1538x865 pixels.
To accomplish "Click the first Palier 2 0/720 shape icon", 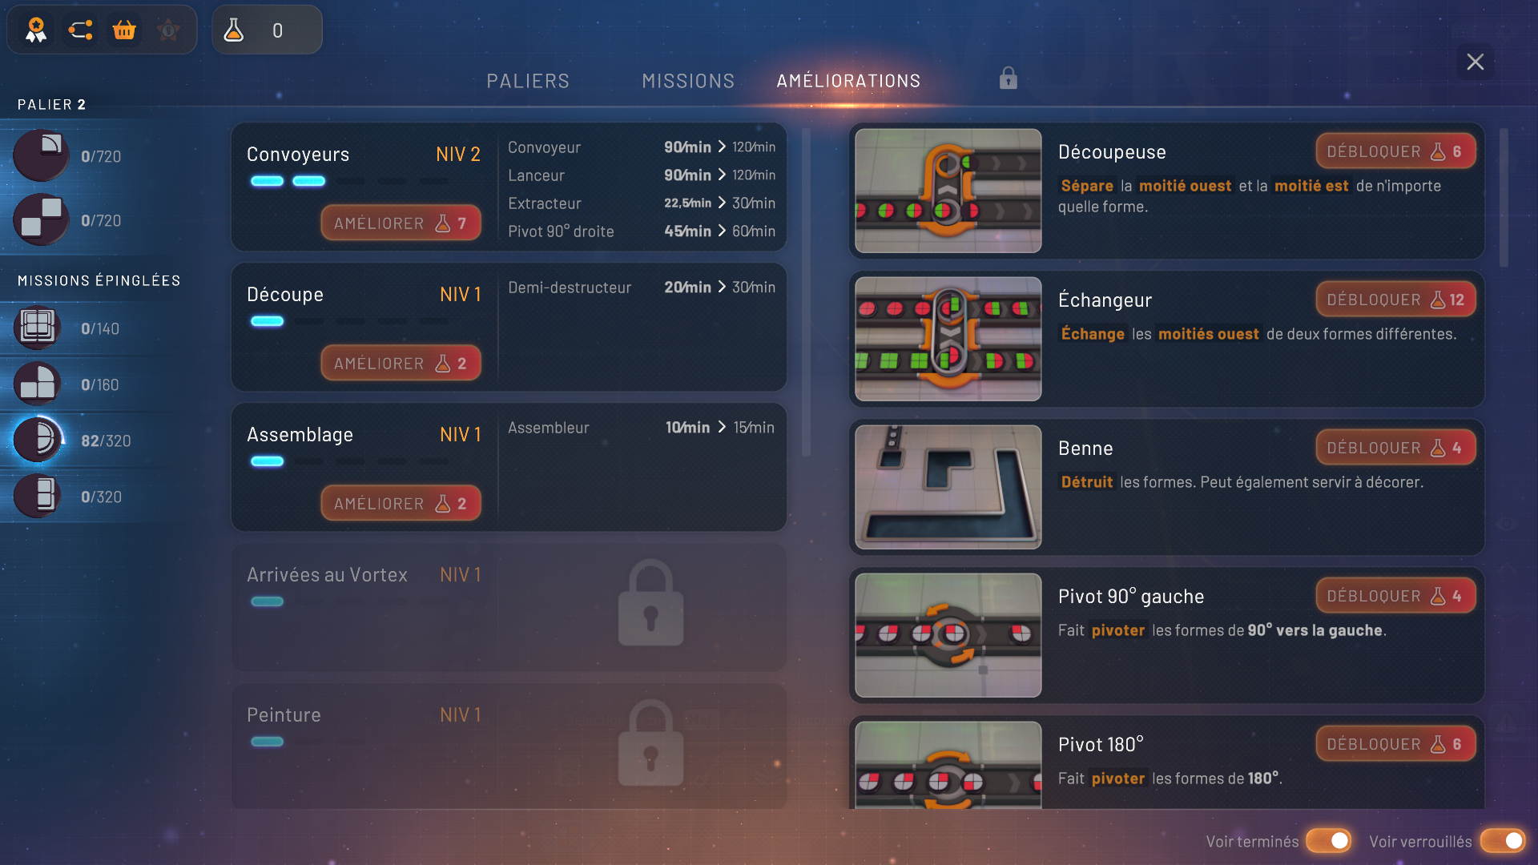I will pos(41,155).
